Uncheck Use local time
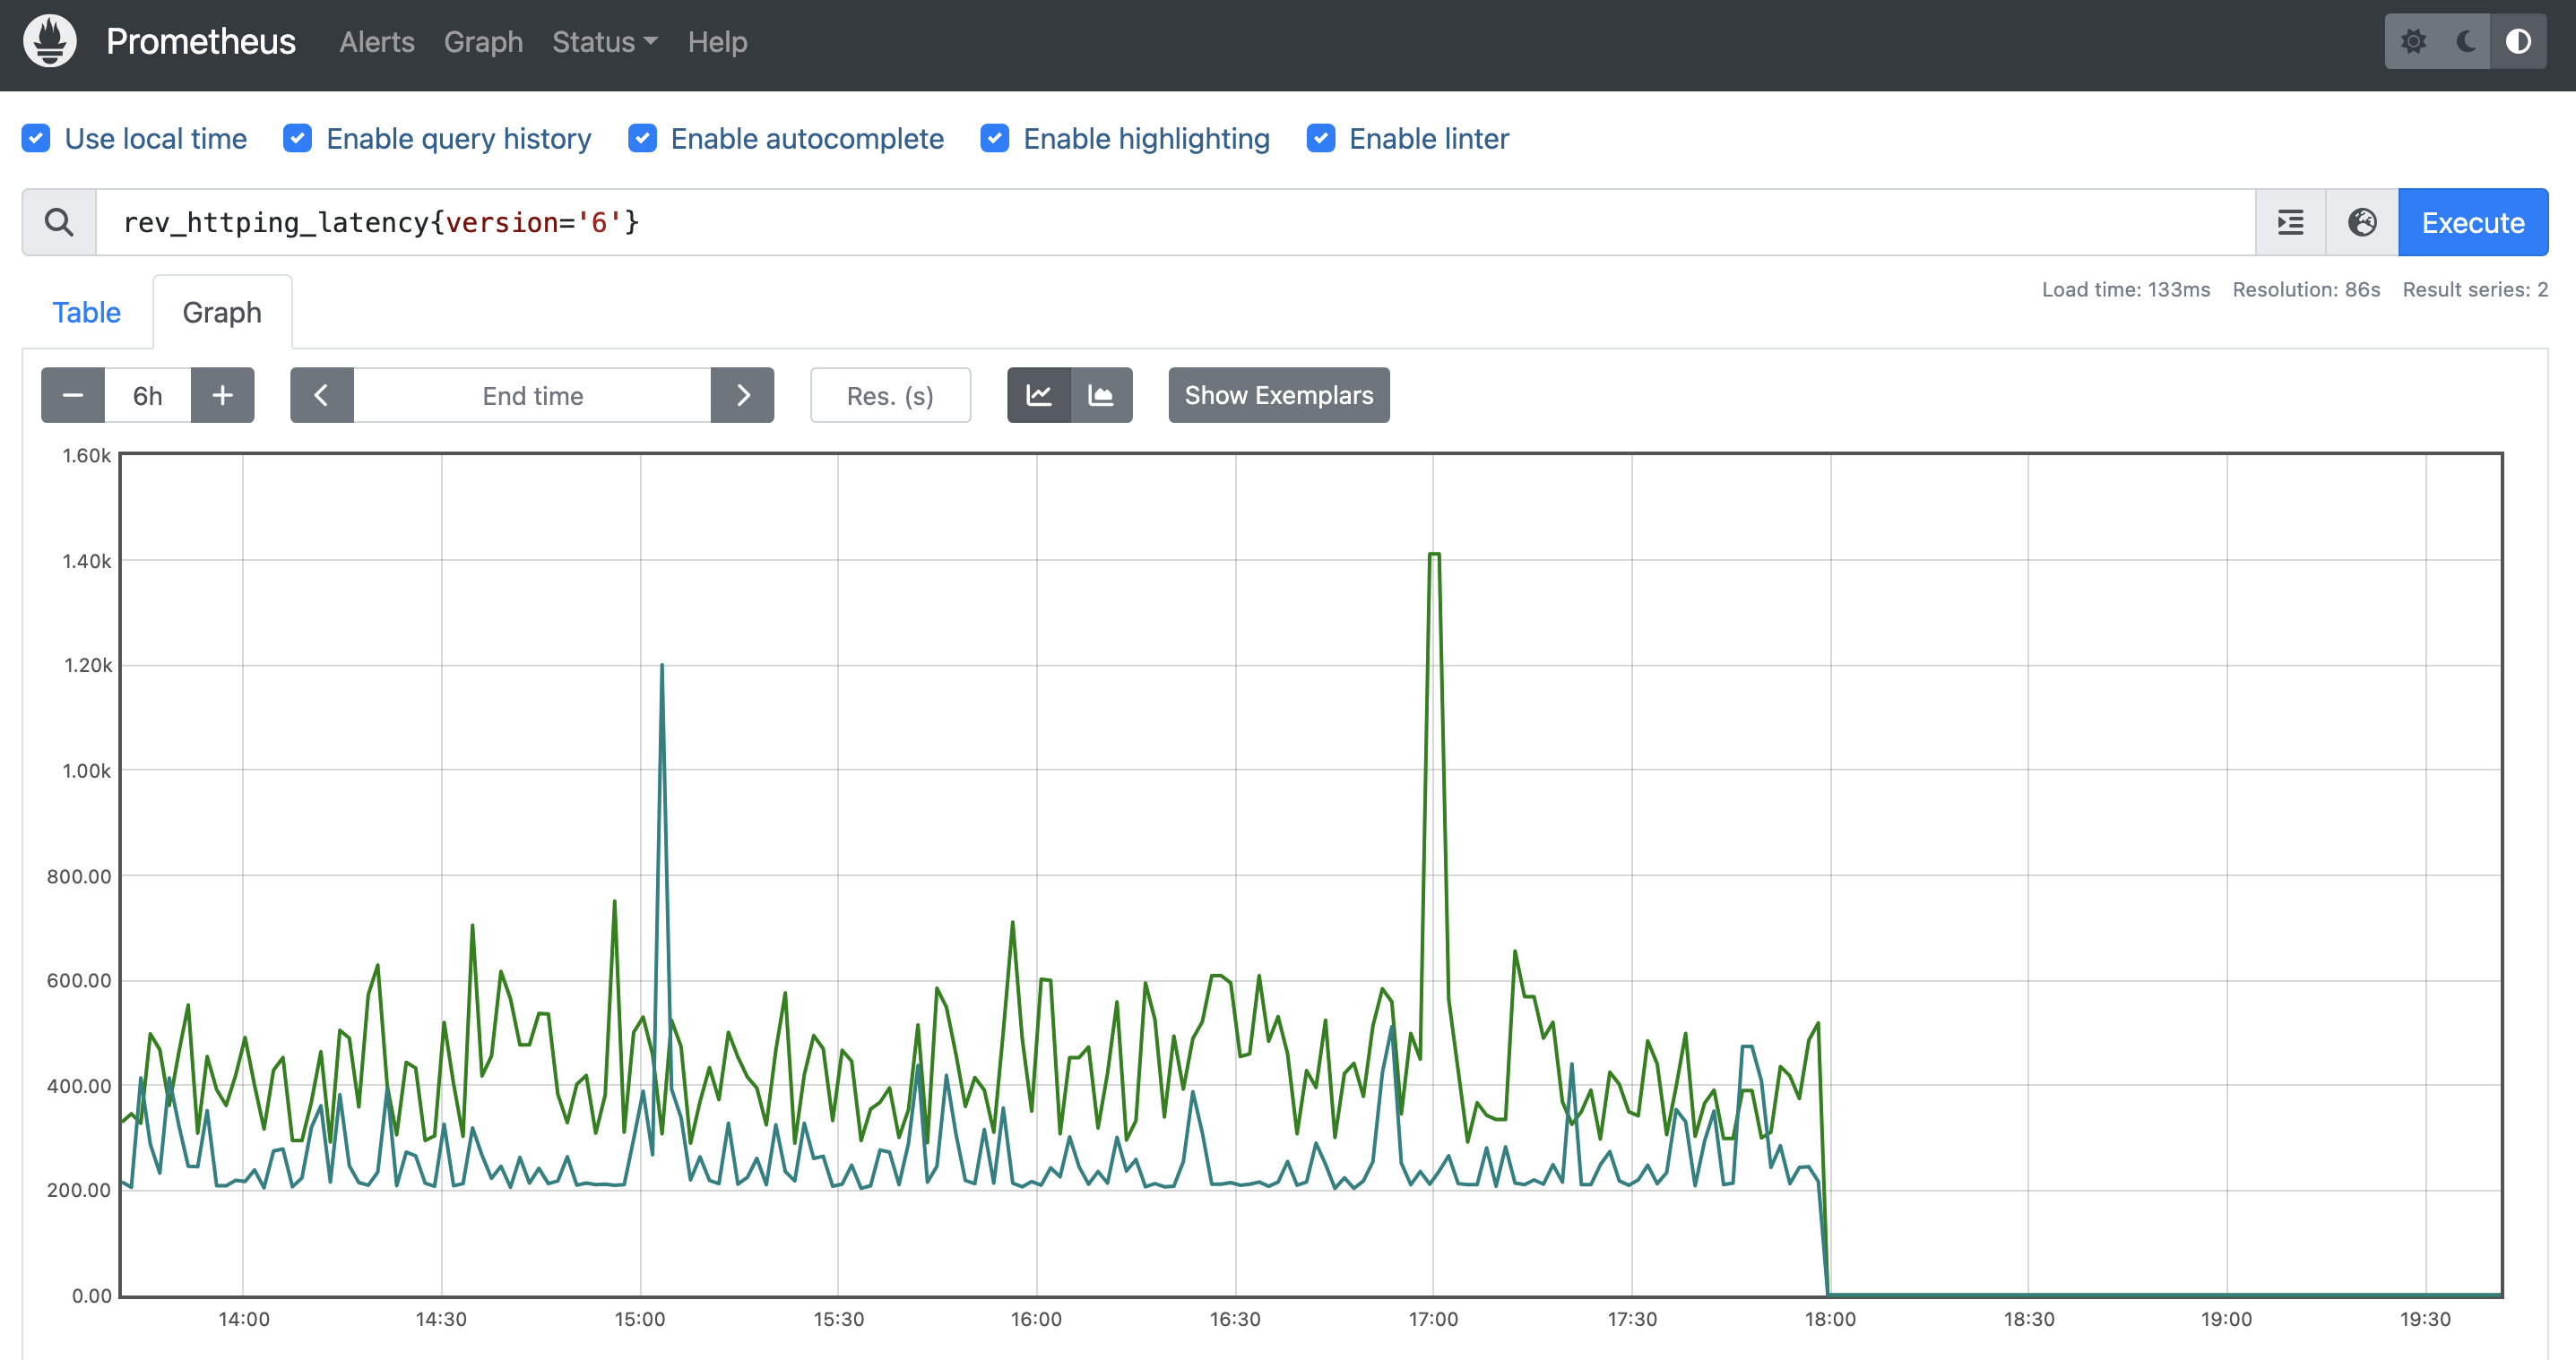The width and height of the screenshot is (2576, 1360). (x=37, y=139)
